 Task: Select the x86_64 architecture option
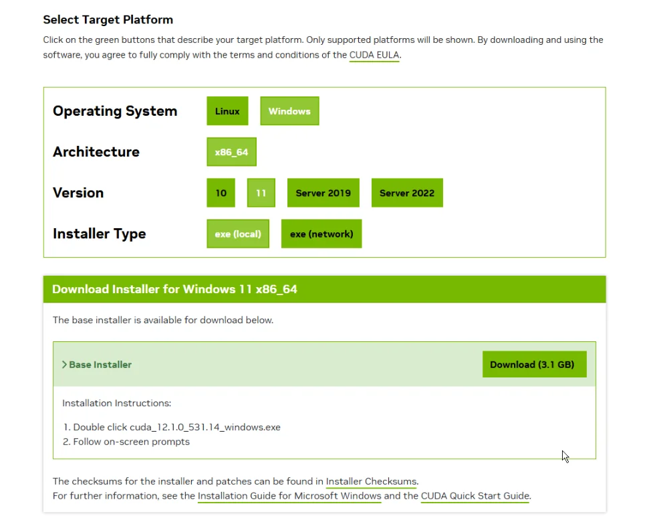(231, 152)
